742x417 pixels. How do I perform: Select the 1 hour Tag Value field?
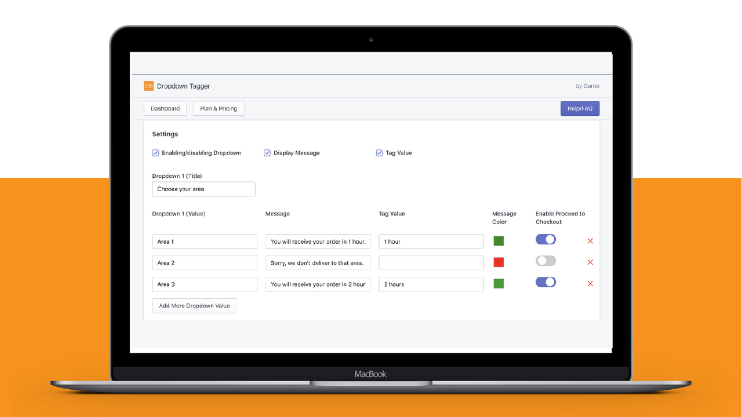tap(431, 241)
